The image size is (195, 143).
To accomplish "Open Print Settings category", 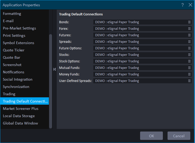I will click(25, 36).
